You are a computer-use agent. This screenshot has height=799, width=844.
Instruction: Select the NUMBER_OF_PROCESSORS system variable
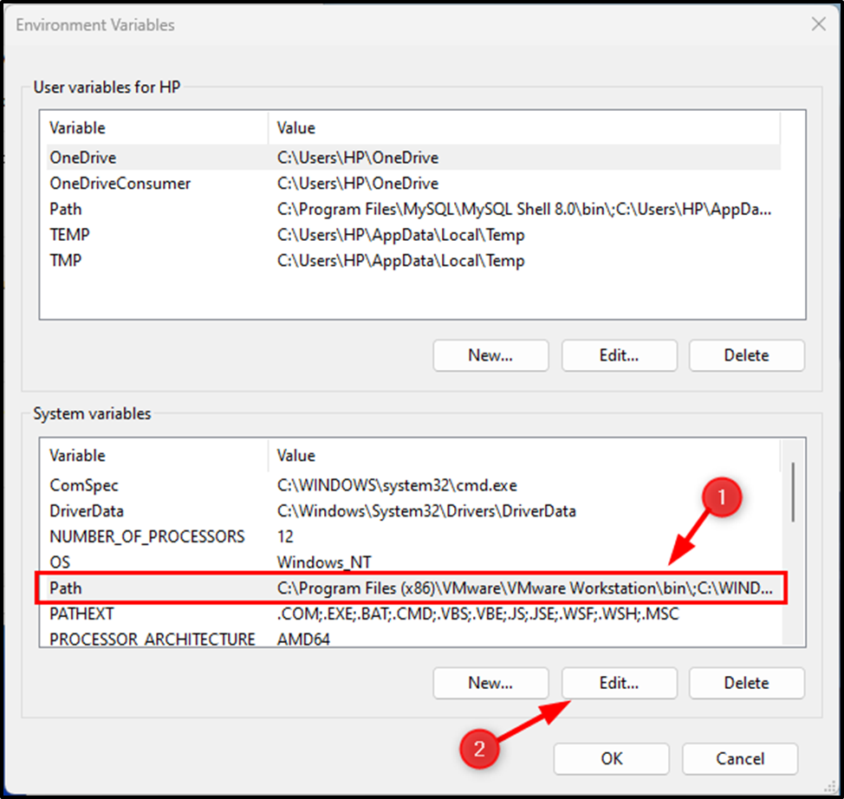(413, 536)
